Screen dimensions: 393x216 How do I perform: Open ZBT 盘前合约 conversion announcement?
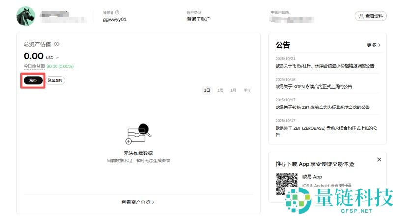coord(322,107)
